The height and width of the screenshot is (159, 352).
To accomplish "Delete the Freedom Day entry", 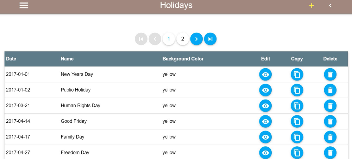I will (330, 153).
